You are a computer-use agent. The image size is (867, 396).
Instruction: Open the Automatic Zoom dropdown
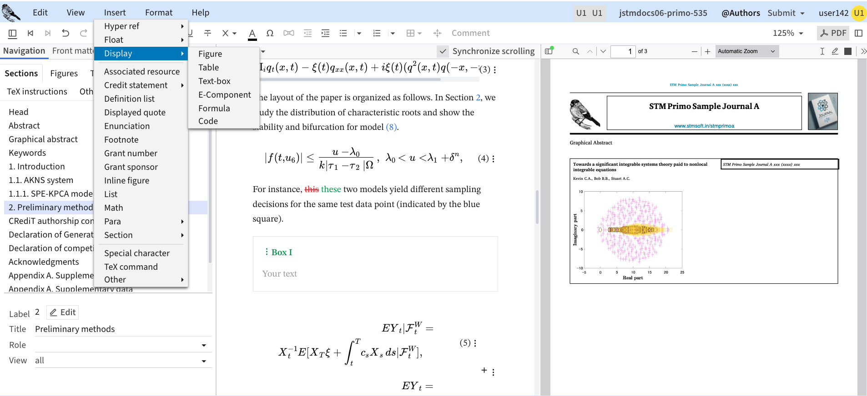tap(746, 51)
